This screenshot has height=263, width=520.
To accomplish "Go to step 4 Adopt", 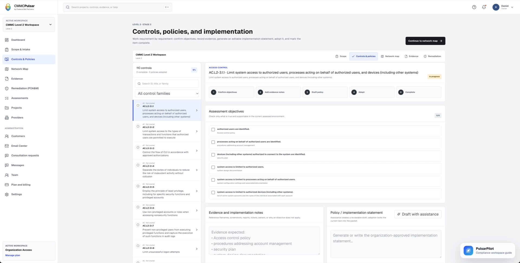I will (x=372, y=92).
